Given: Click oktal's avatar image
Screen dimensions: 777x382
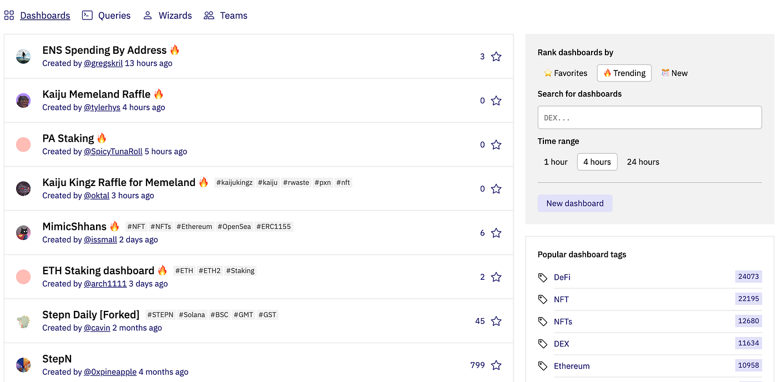Looking at the screenshot, I should (23, 188).
